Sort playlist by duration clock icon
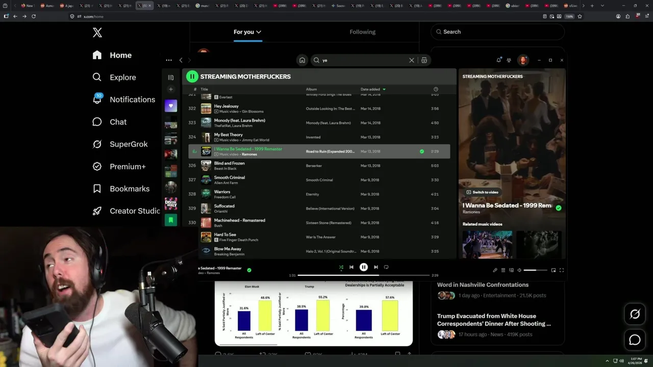The width and height of the screenshot is (653, 367). click(436, 89)
